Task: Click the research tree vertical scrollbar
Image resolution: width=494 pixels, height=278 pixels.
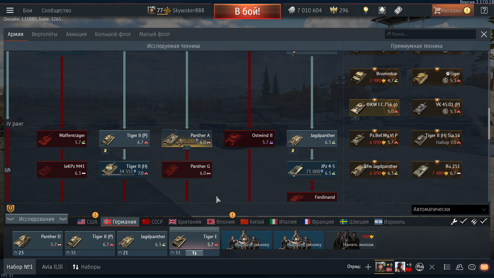Action: [489, 124]
